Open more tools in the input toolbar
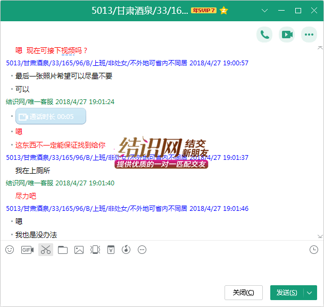The height and width of the screenshot is (307, 324). (142, 250)
